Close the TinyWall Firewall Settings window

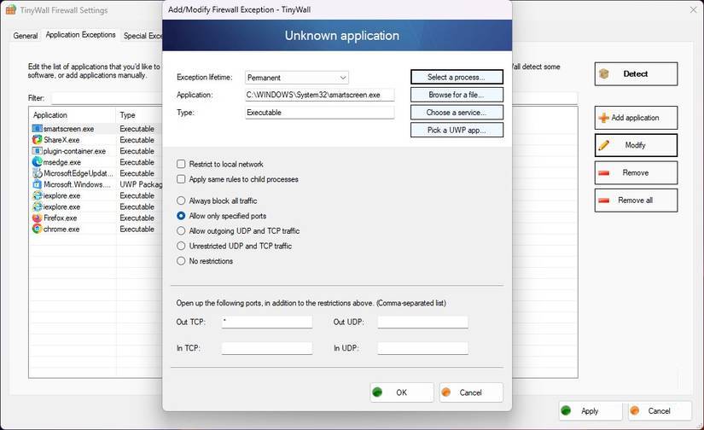tap(693, 10)
